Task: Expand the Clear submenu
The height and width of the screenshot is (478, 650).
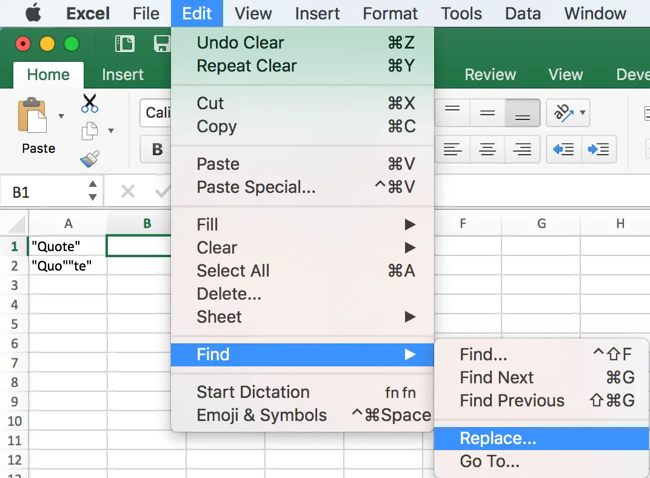Action: click(x=302, y=247)
